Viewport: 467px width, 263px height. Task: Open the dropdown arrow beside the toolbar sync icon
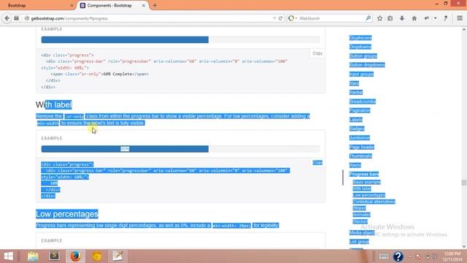pyautogui.click(x=435, y=18)
